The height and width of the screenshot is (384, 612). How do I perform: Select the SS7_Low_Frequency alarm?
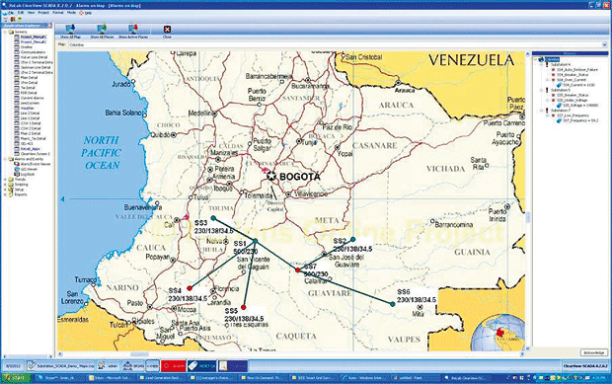click(573, 115)
